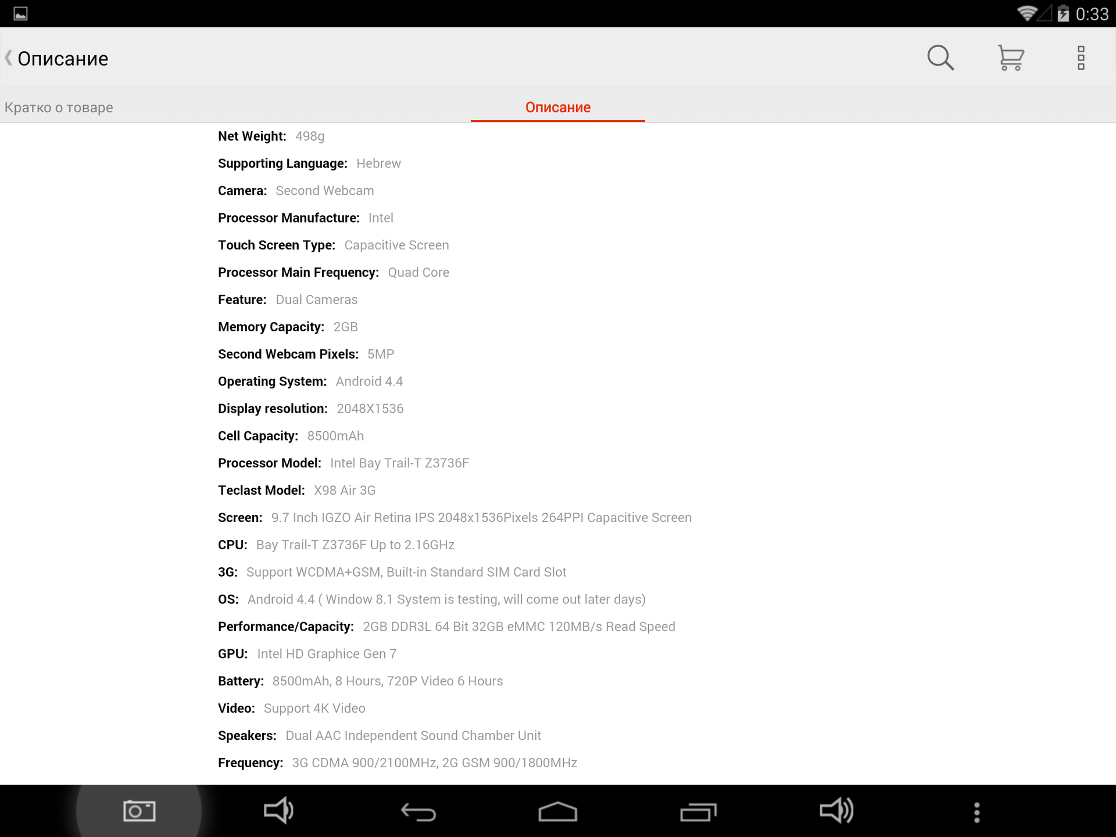The height and width of the screenshot is (837, 1116).
Task: Open the navigation bar three-dot menu
Action: point(977,812)
